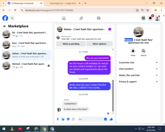The image size is (165, 132).
Task: Send a thumbs-up like
Action: click(x=111, y=119)
